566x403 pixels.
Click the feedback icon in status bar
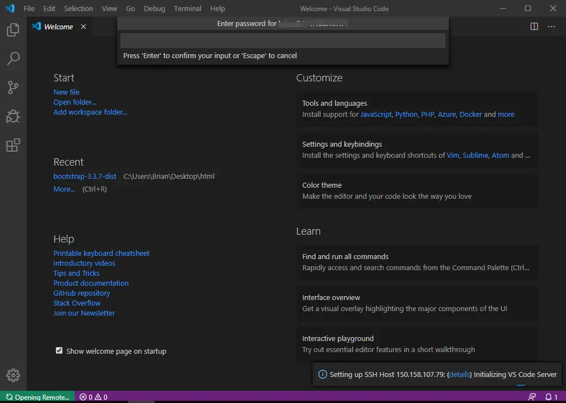[532, 397]
